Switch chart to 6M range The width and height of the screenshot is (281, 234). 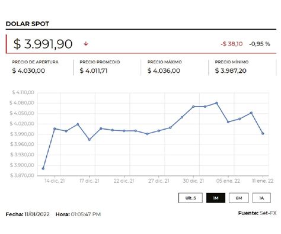coord(239,198)
